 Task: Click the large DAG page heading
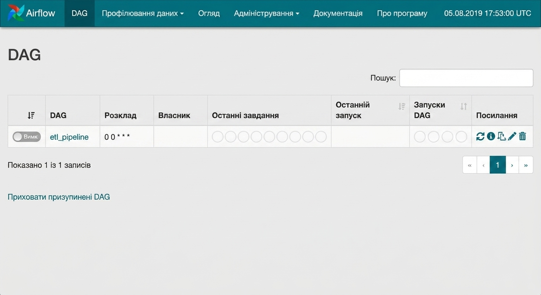[x=24, y=55]
